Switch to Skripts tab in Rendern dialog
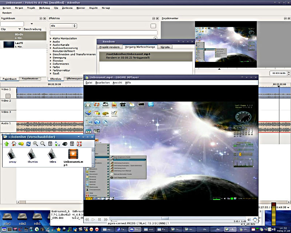 click(x=165, y=47)
